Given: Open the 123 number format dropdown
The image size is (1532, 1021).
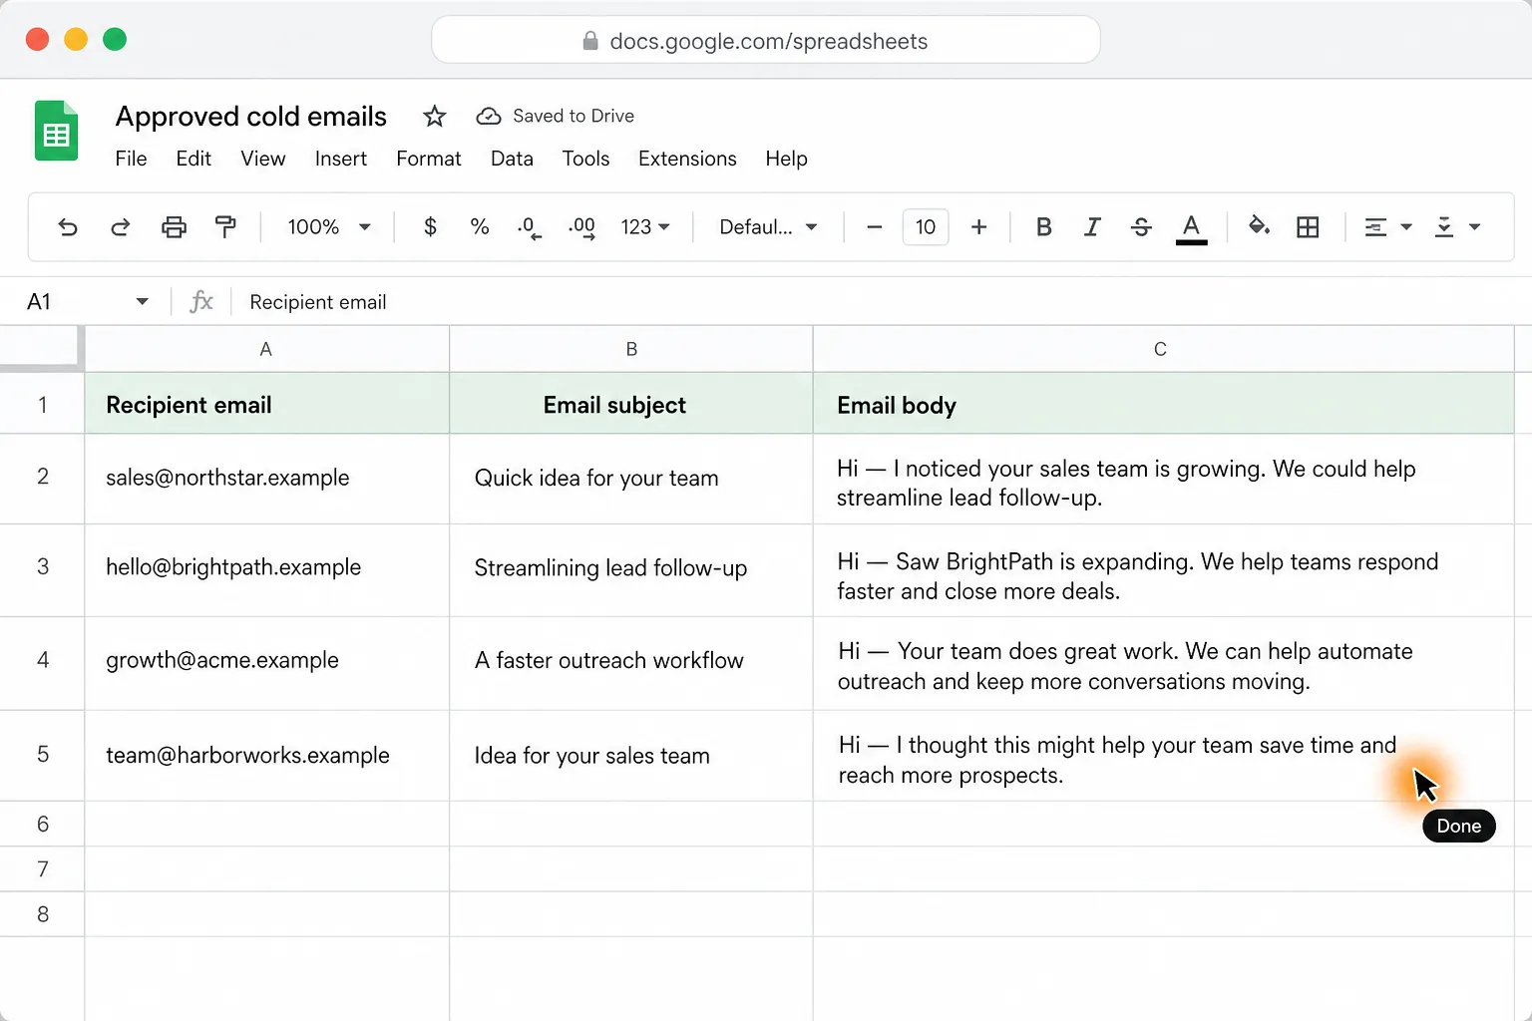Looking at the screenshot, I should click(644, 227).
